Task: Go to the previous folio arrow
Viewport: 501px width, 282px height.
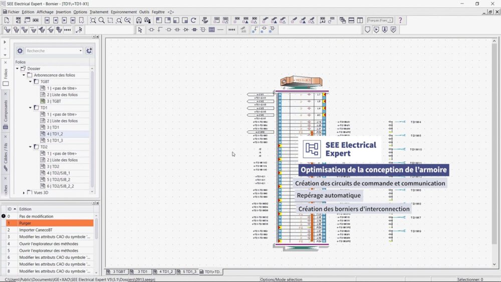Action: pyautogui.click(x=56, y=20)
